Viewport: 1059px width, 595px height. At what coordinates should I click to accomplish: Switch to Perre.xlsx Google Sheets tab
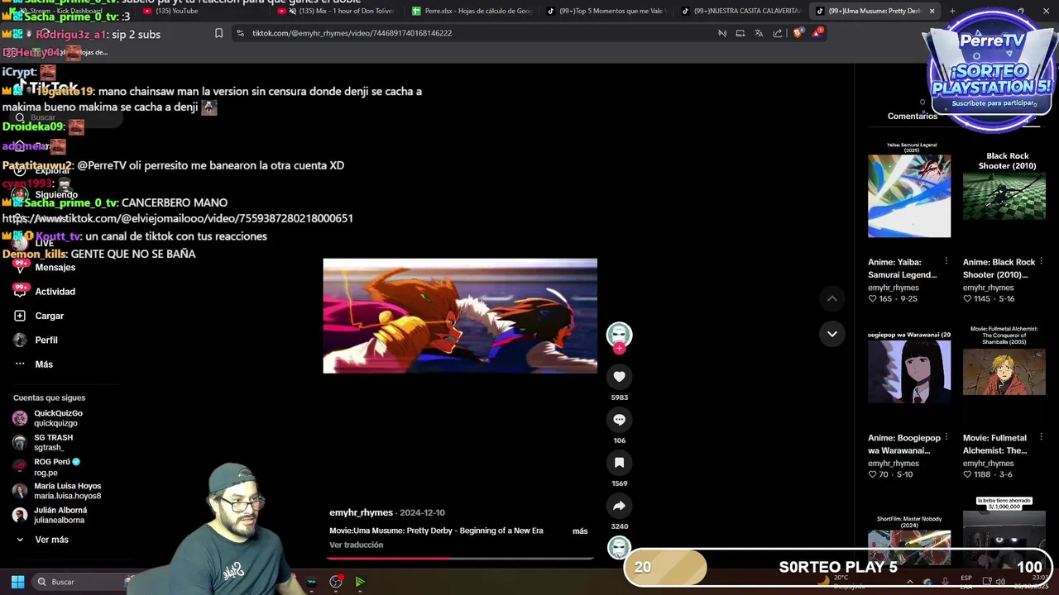coord(472,11)
